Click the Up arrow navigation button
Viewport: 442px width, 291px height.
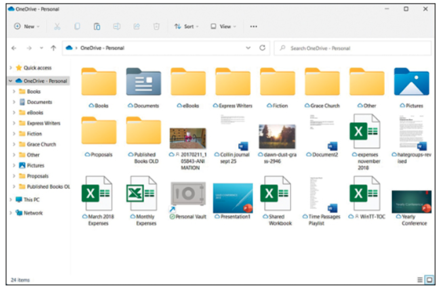click(x=53, y=48)
